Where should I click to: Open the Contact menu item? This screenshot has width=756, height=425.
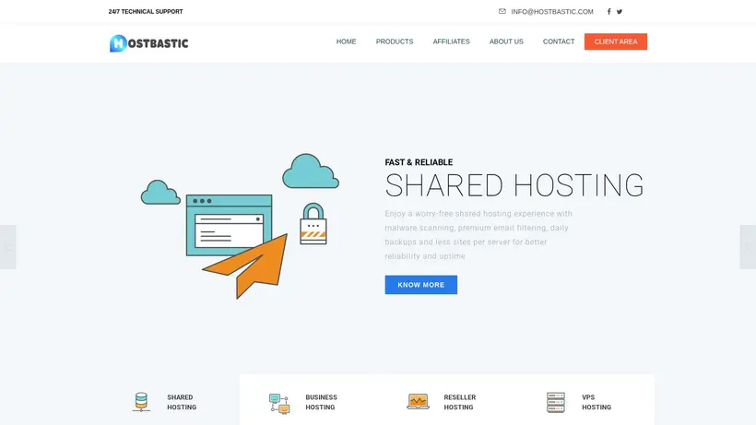tap(559, 41)
